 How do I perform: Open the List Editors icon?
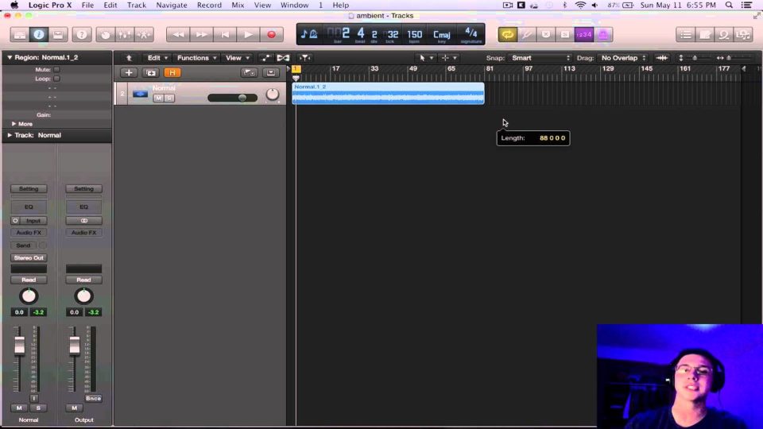tap(686, 34)
